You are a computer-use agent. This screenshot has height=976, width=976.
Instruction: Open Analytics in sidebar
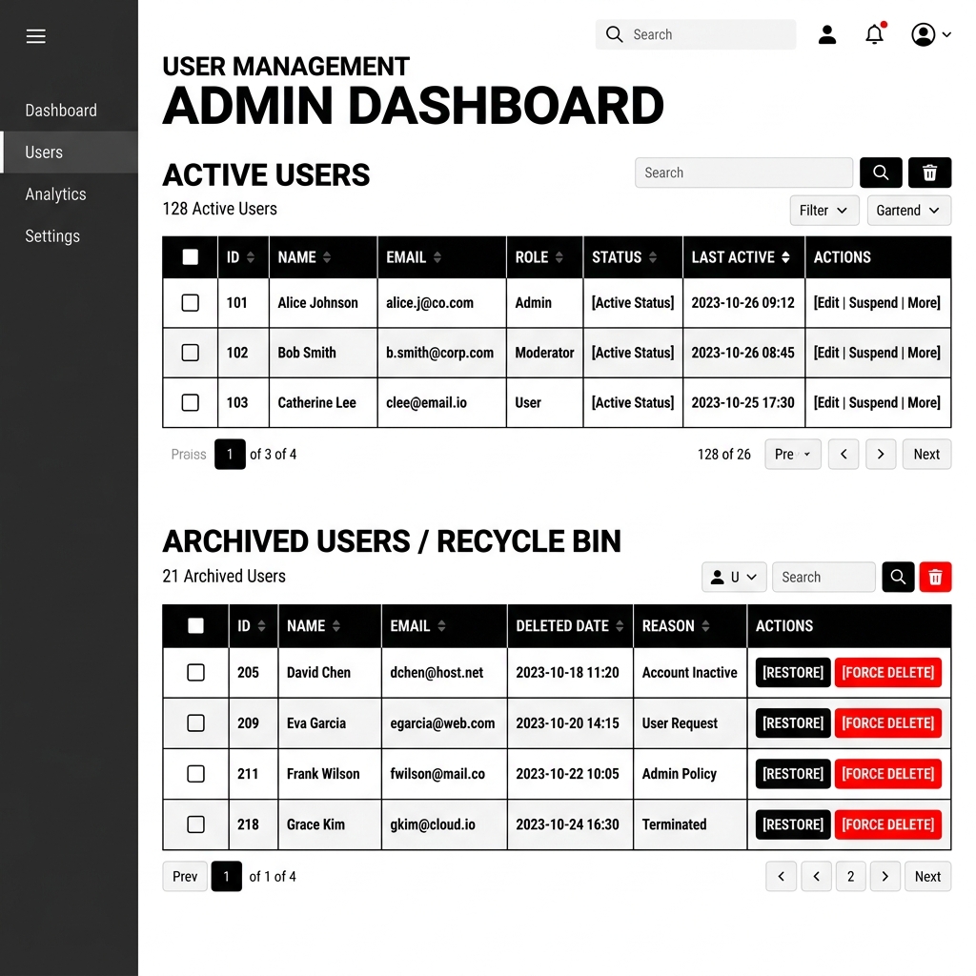55,194
